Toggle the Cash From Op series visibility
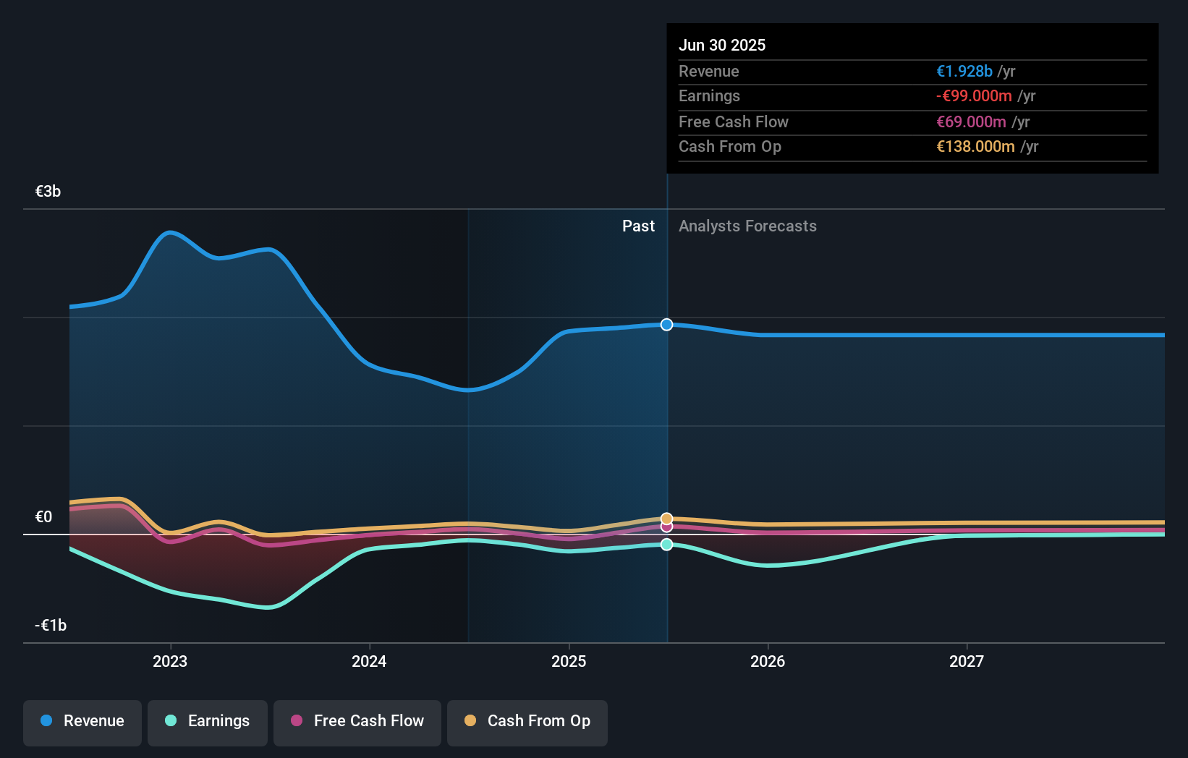Screen dimensions: 1188x758 click(x=527, y=721)
